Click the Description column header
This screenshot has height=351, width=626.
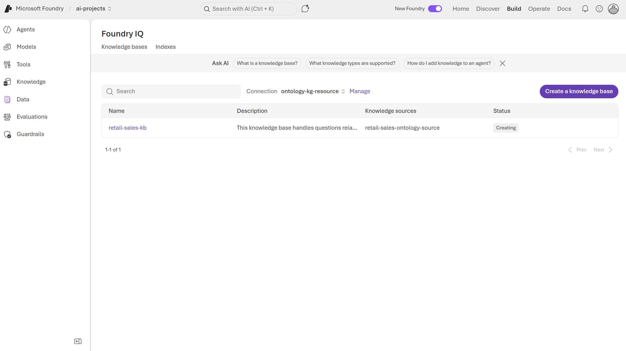coord(252,111)
